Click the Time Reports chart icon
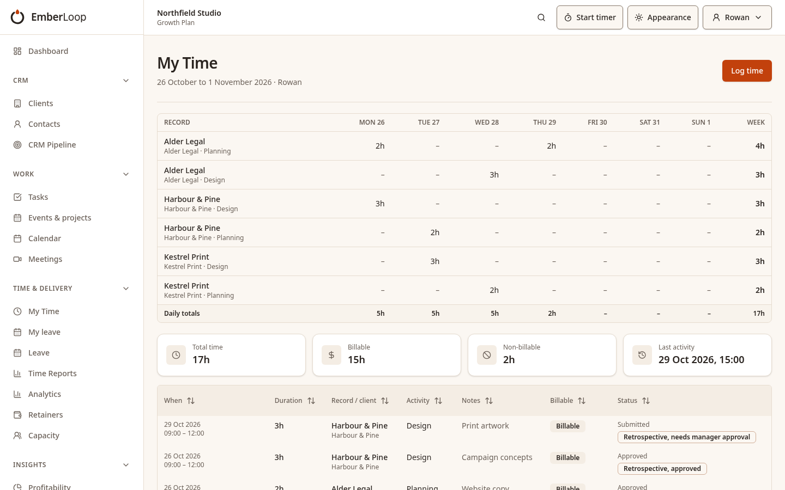Viewport: 785px width, 490px height. [17, 373]
